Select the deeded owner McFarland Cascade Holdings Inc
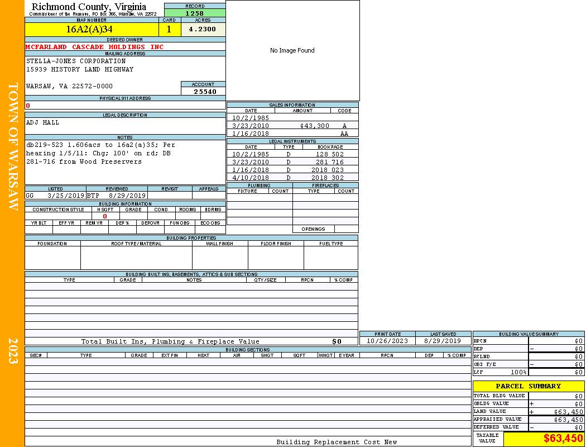 click(95, 47)
